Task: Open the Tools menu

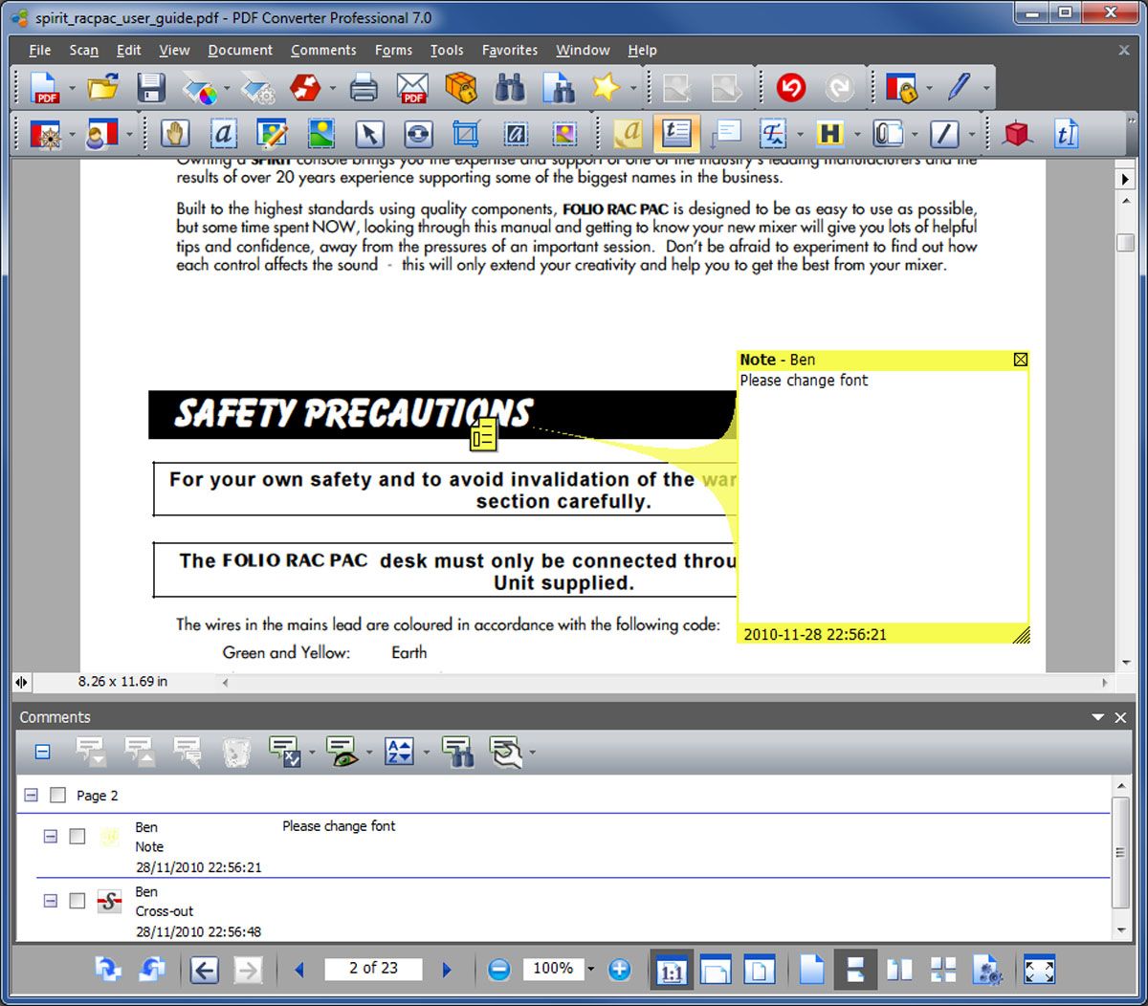Action: pyautogui.click(x=447, y=51)
